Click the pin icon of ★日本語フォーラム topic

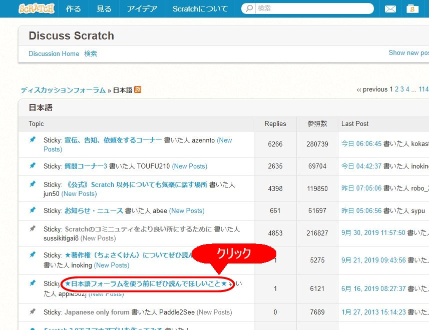coord(33,282)
